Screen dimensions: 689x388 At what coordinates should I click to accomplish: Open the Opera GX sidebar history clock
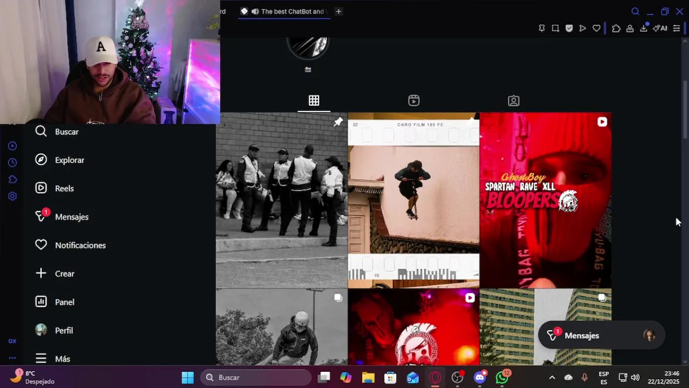tap(12, 162)
